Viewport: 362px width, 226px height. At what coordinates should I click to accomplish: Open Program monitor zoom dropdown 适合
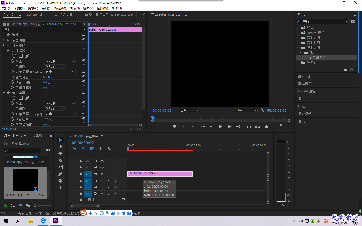pos(189,110)
